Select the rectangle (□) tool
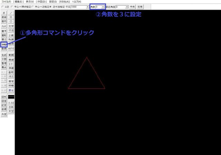The image size is (221, 155). 11,17
